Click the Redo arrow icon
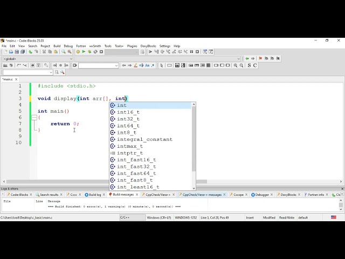The image size is (345, 259). coord(36,52)
